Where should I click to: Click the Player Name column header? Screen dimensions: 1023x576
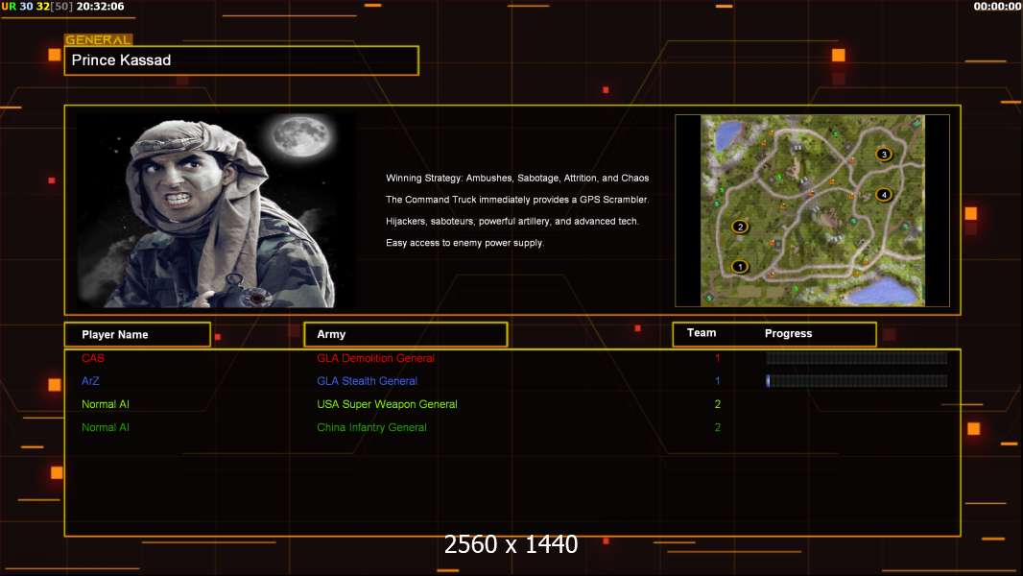tap(137, 335)
